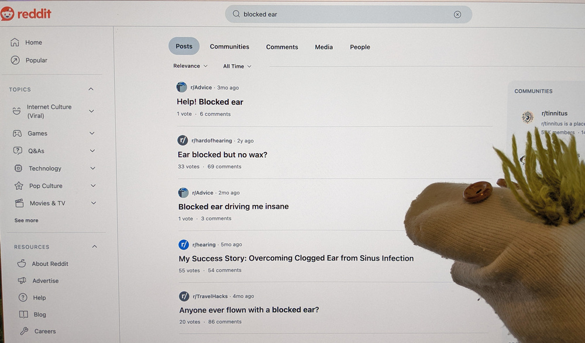The image size is (585, 343).
Task: Click the r/Advice avatar on 'Help! Blocked ear'
Action: click(x=182, y=87)
